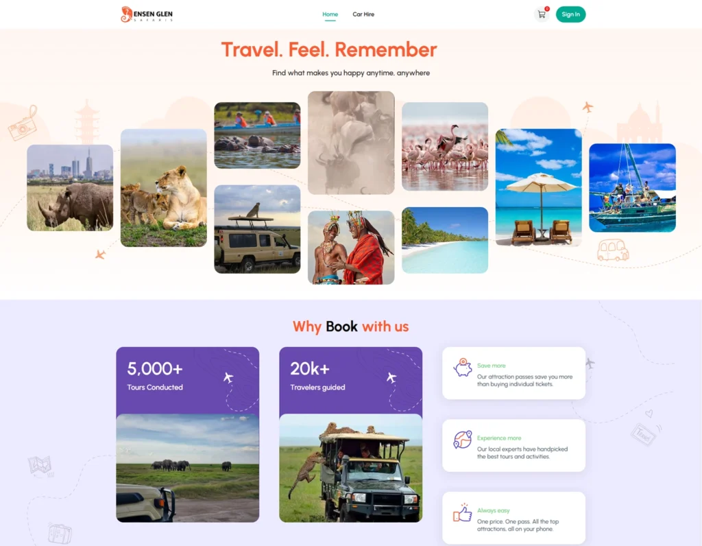Viewport: 702px width, 546px height.
Task: Click the Ensen Glen Safaris logo
Action: tap(147, 14)
